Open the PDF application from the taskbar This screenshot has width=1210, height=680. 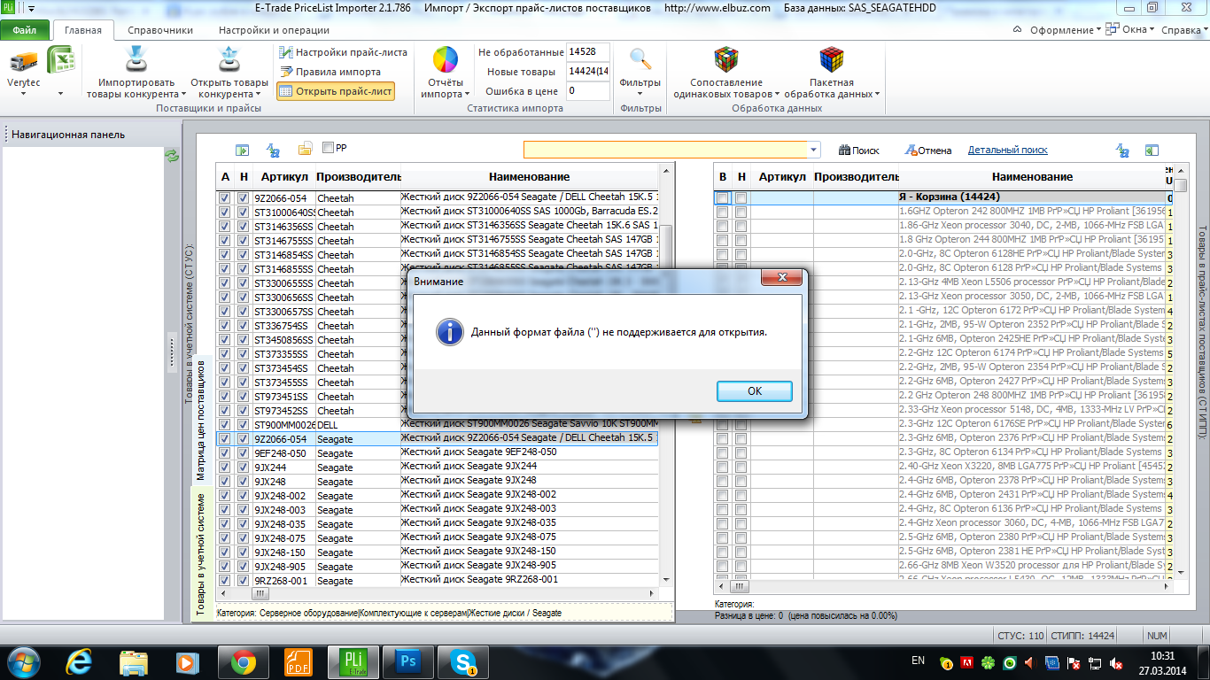pos(299,661)
